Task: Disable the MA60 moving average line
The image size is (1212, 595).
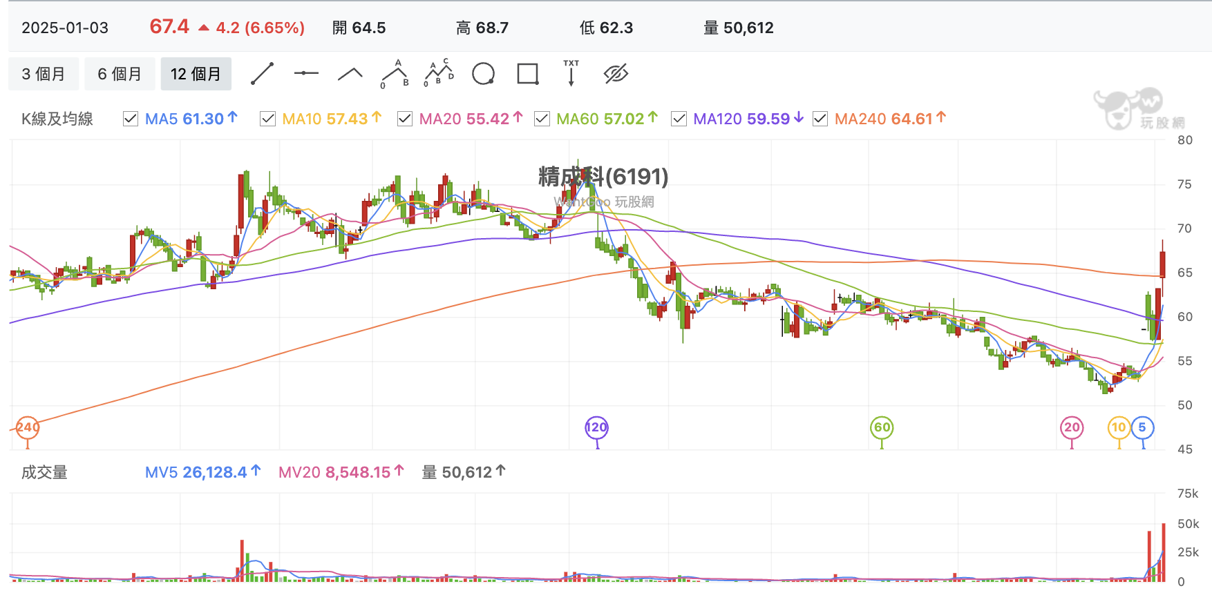Action: tap(542, 119)
